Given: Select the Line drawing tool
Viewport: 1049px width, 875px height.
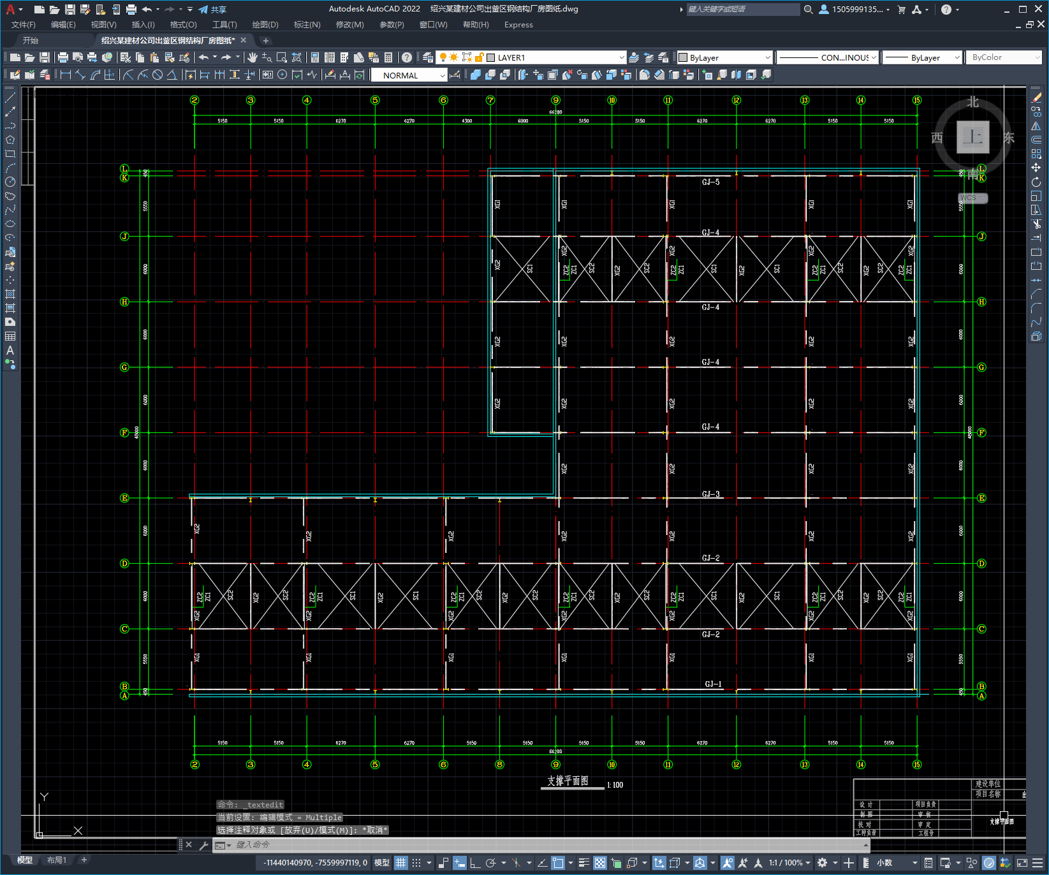Looking at the screenshot, I should 10,98.
